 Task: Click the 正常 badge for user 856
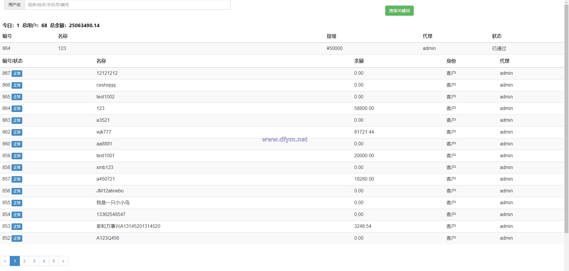click(x=17, y=191)
